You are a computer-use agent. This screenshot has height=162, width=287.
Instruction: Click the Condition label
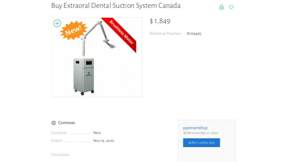59,133
